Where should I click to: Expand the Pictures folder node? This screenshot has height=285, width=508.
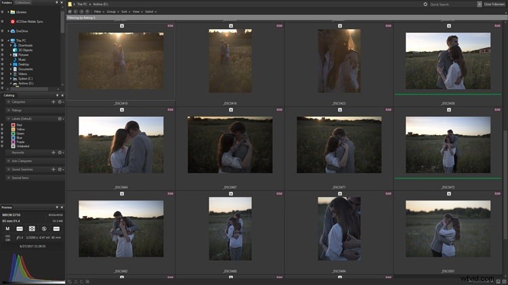point(11,55)
